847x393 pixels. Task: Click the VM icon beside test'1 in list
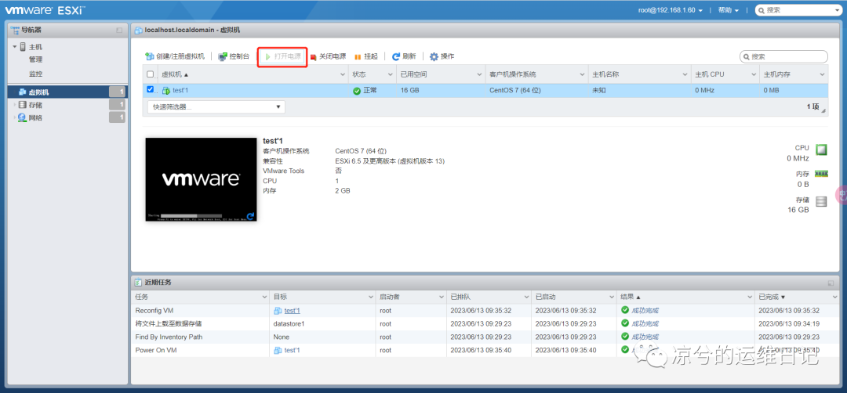(x=166, y=91)
